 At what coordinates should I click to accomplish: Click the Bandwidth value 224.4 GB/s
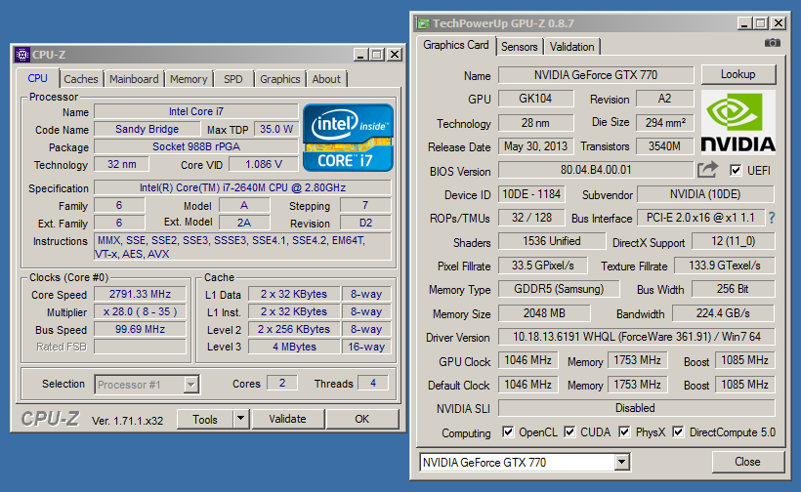pos(724,312)
